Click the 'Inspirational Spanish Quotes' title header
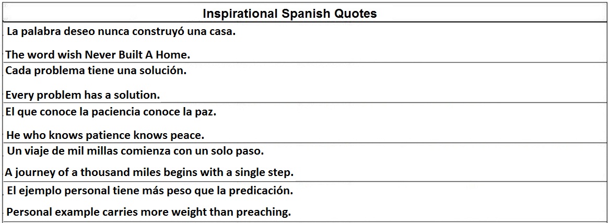Image resolution: width=609 pixels, height=223 pixels. pyautogui.click(x=289, y=14)
